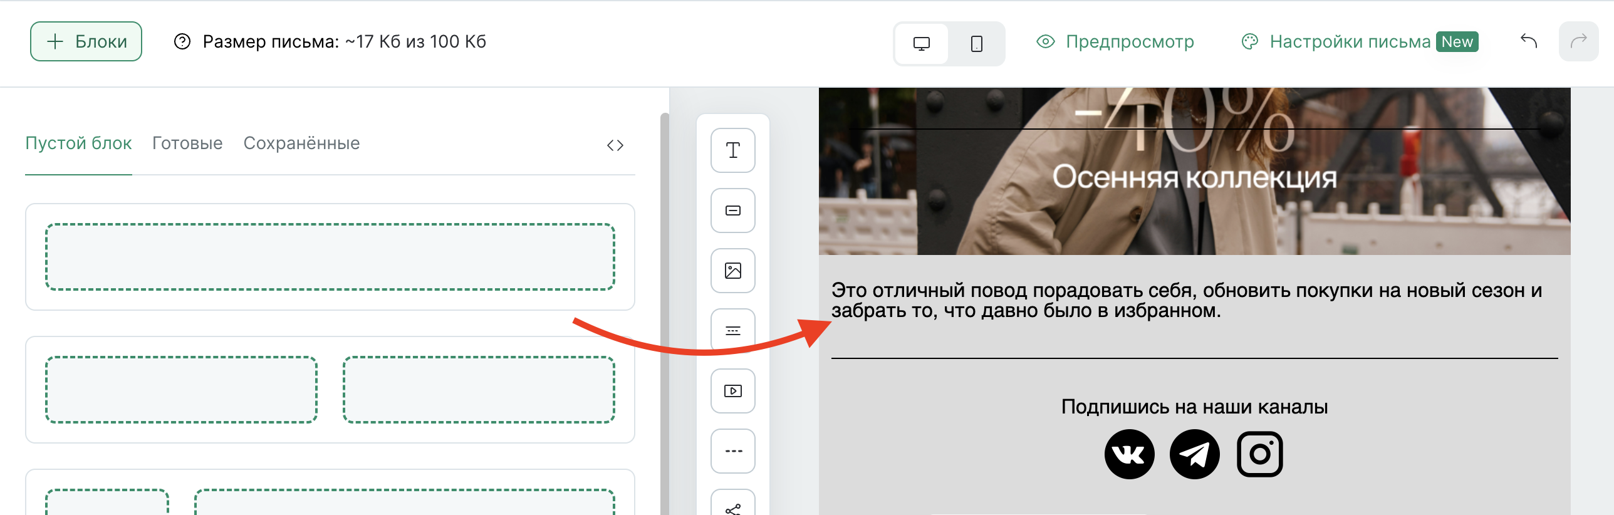Select the Image element tool
1614x515 pixels.
point(733,271)
